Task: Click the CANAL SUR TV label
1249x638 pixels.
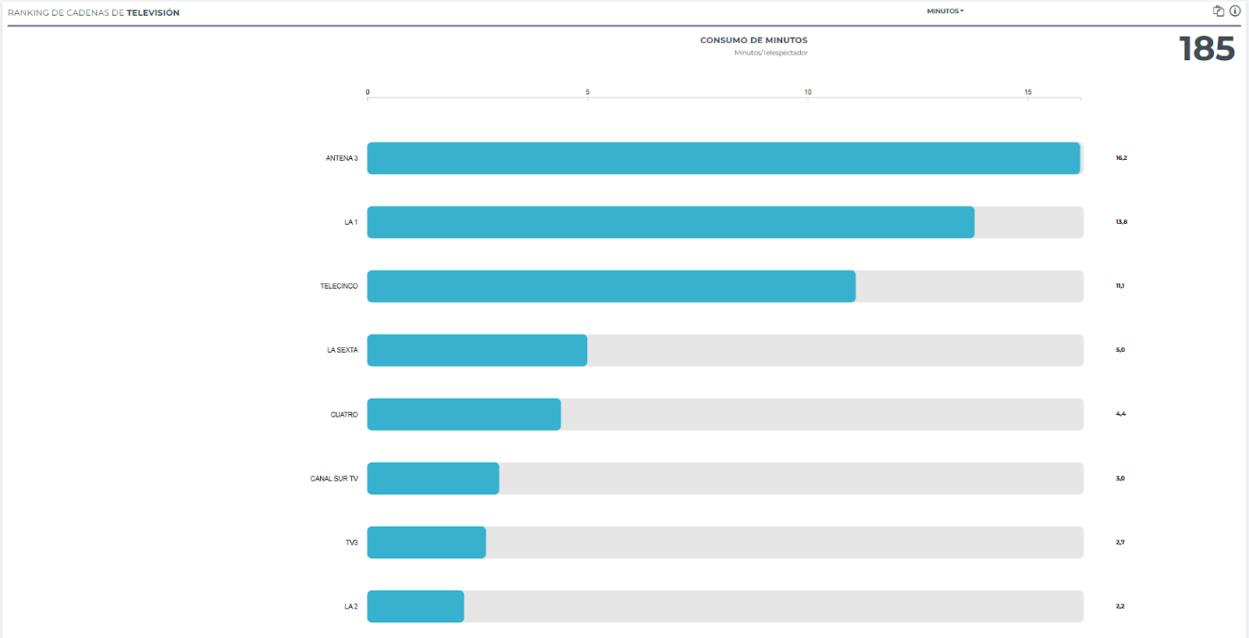Action: coord(334,479)
